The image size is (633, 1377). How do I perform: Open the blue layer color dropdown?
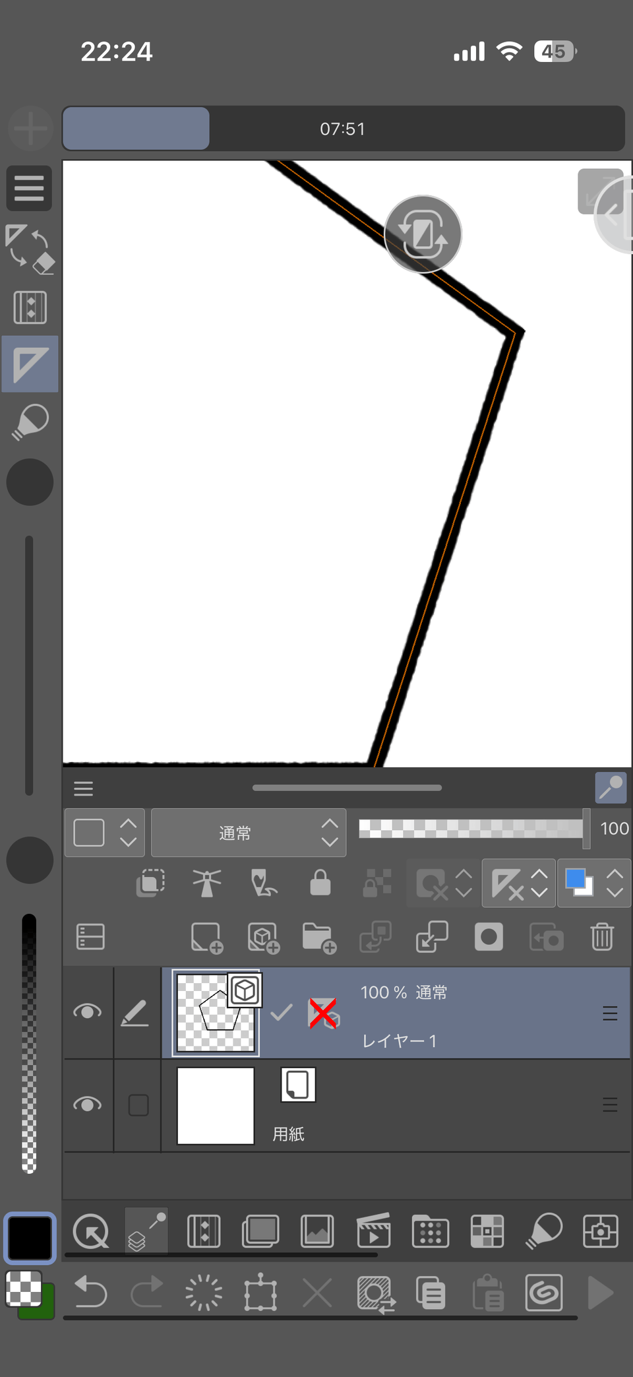[x=594, y=883]
